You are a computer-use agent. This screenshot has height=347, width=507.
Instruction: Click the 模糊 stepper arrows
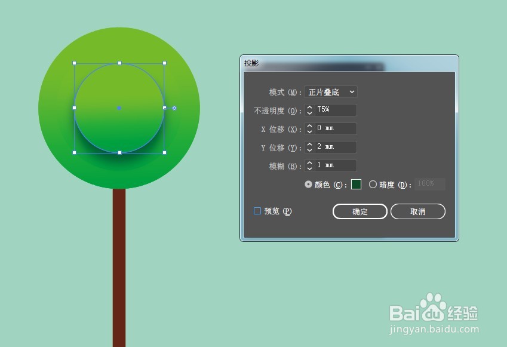[309, 165]
